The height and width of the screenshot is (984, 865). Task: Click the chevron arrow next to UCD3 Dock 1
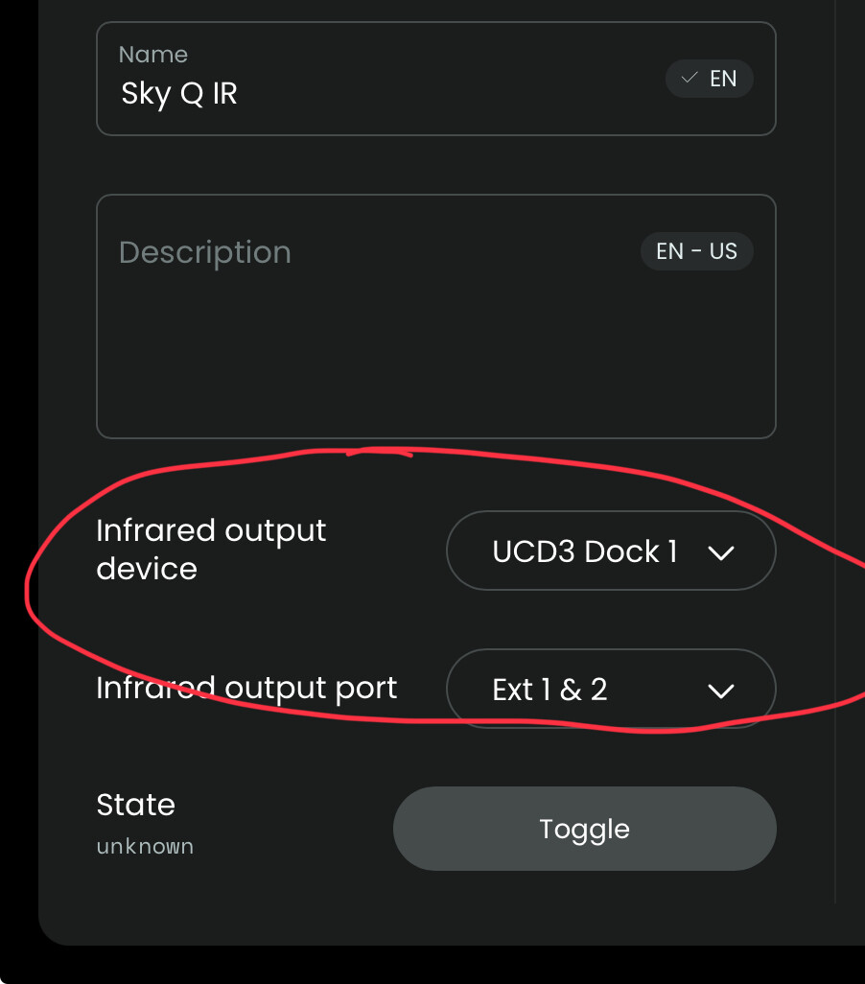tap(720, 552)
